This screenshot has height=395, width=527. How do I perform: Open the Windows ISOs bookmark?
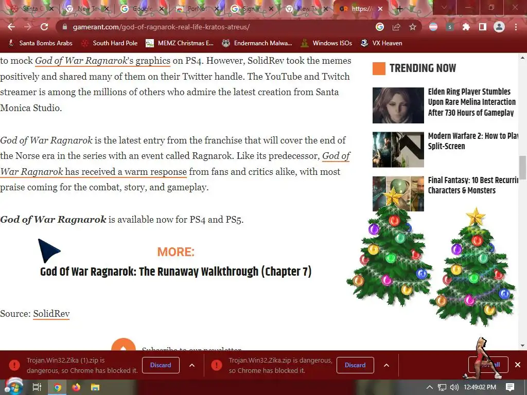click(327, 43)
